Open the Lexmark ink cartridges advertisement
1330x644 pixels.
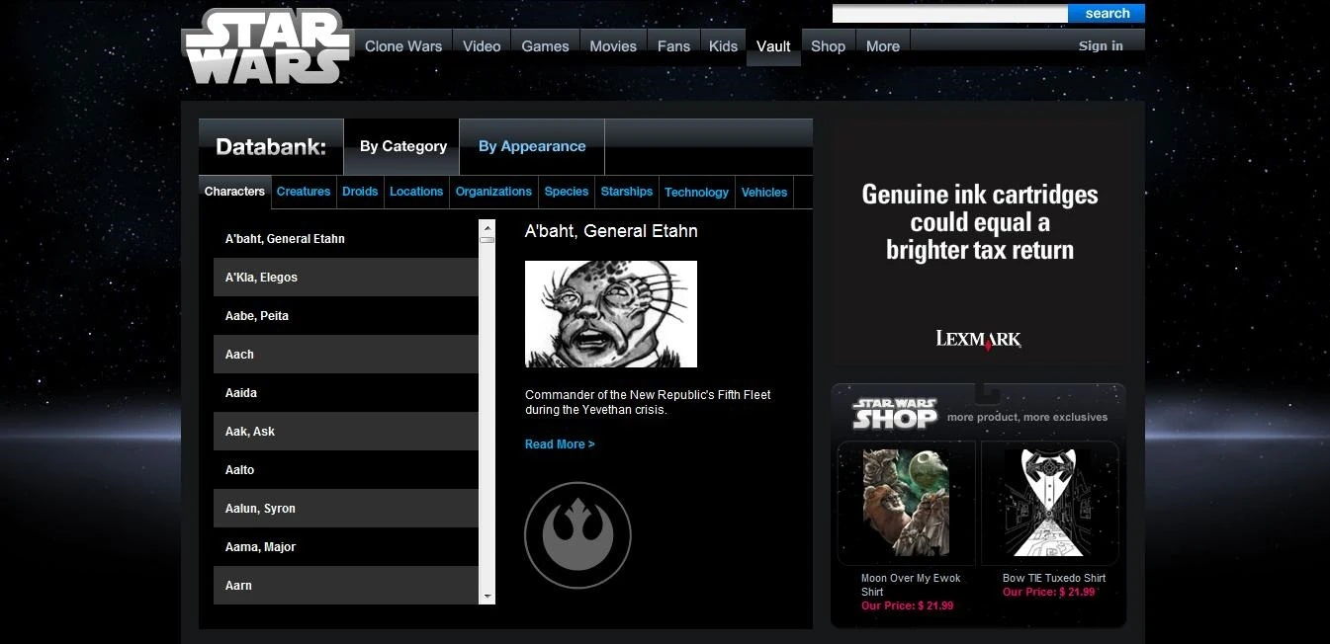tap(979, 242)
